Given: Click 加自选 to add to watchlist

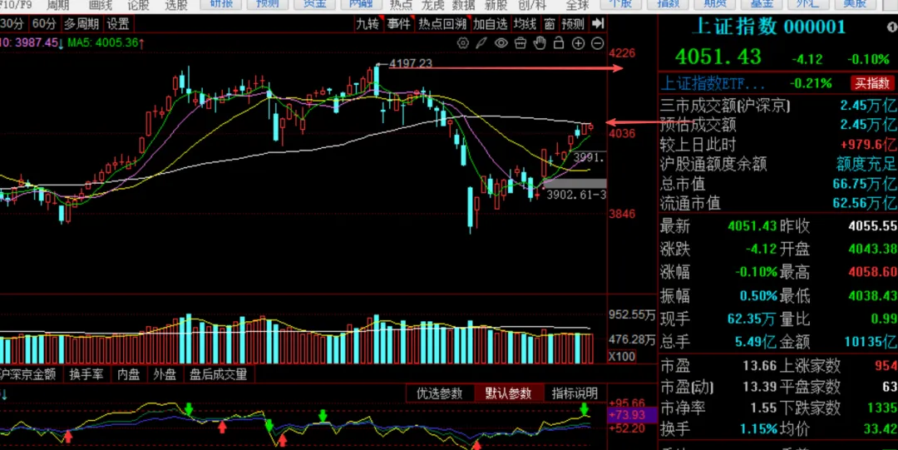Looking at the screenshot, I should pos(491,24).
